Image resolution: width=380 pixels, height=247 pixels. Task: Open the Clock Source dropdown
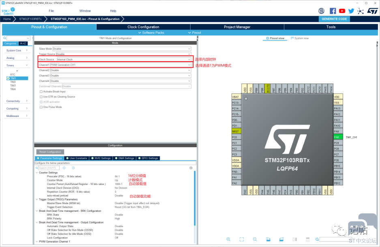click(124, 59)
